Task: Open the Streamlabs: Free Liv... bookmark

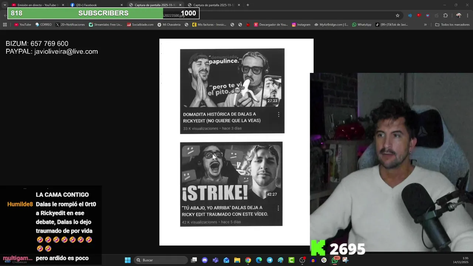Action: coord(105,25)
